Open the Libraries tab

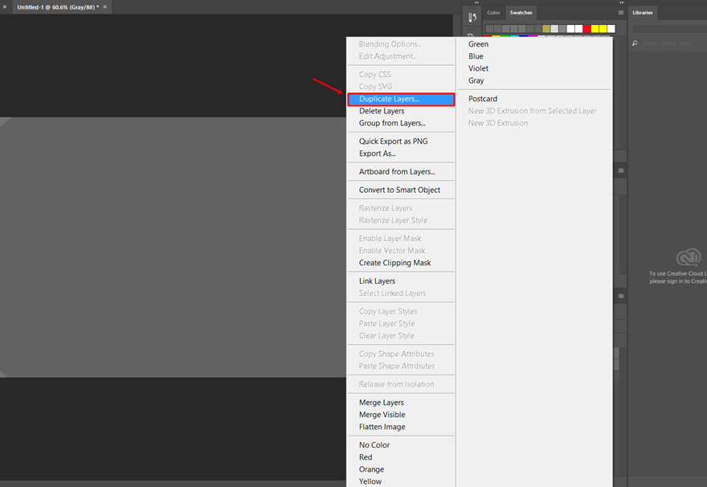pos(643,13)
